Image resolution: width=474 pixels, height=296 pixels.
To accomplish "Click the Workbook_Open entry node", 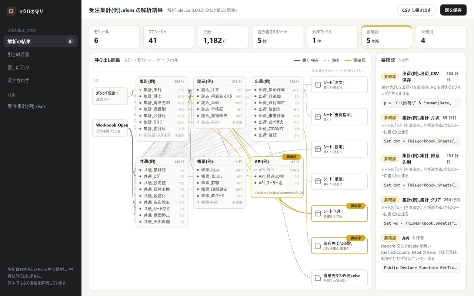I will click(110, 128).
